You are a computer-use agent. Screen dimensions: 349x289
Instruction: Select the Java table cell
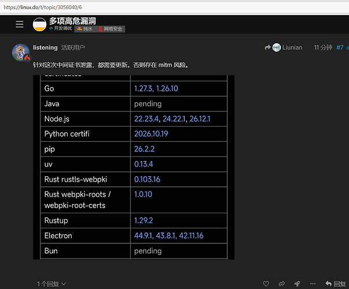click(86, 104)
